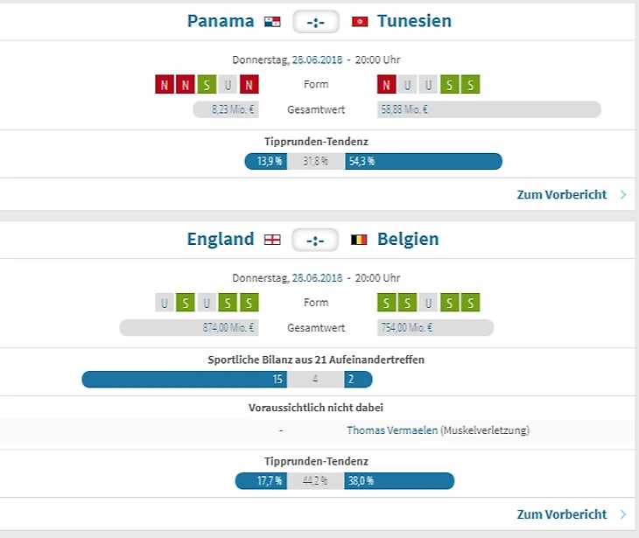Click Belgium's grey U form badge
639x538 pixels.
click(428, 303)
